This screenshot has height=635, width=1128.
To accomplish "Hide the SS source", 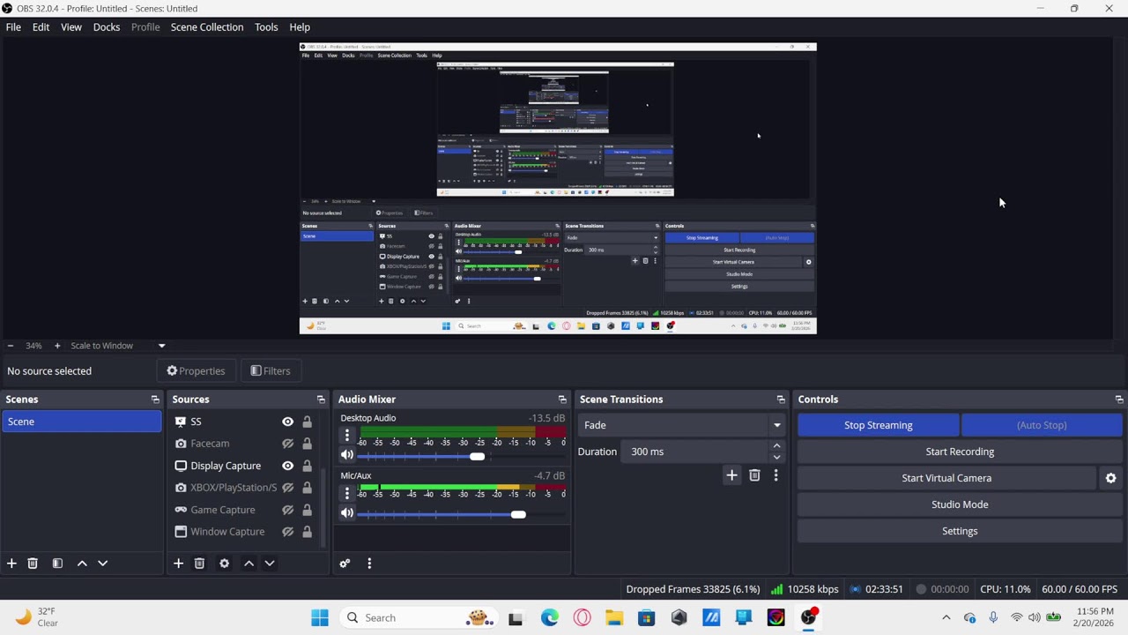I will tap(287, 422).
